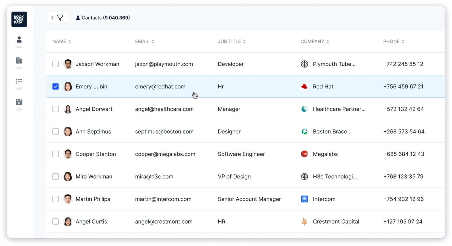The image size is (452, 246).
Task: Click the Designer job title
Action: [229, 131]
